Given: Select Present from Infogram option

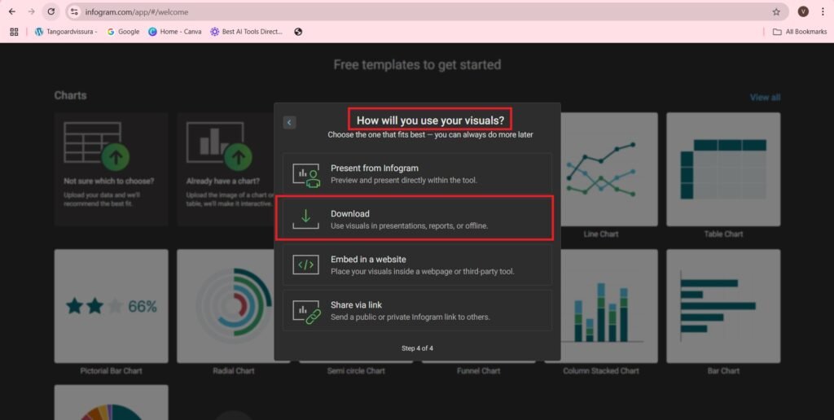Looking at the screenshot, I should [x=417, y=174].
